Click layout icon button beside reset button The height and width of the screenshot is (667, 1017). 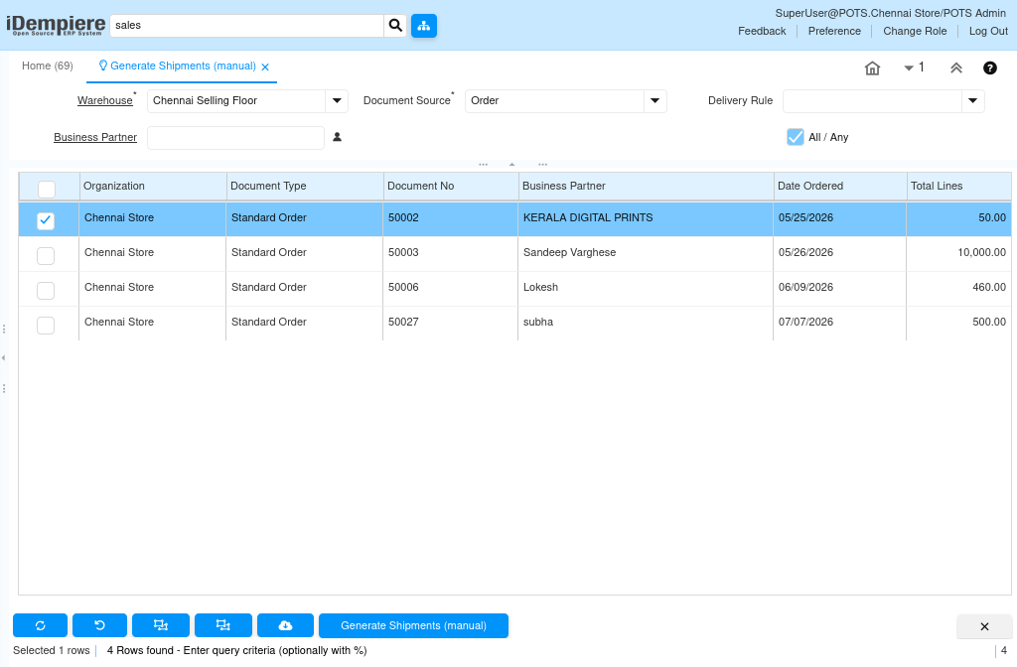click(161, 625)
